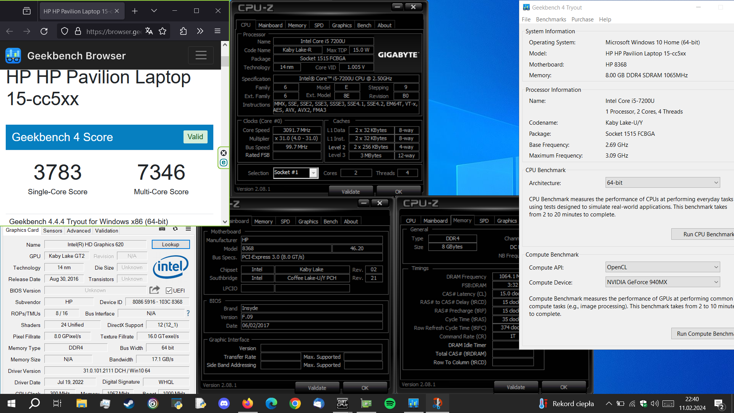Open Google Chrome from the taskbar
The width and height of the screenshot is (734, 413).
tap(295, 403)
